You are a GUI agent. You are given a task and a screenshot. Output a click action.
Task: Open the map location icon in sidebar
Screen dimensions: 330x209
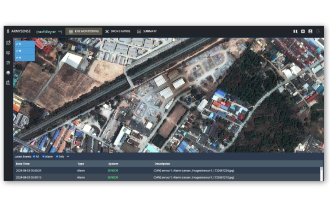(8, 43)
